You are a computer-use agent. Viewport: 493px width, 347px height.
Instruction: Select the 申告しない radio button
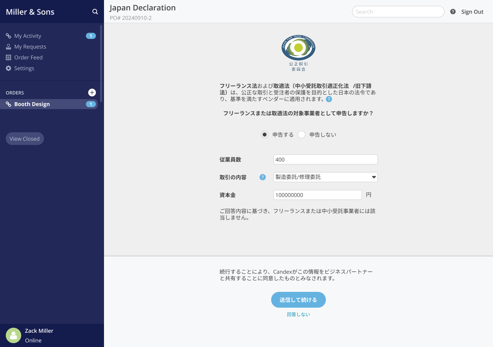[x=302, y=135]
